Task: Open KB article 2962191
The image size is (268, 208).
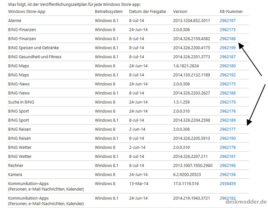Action: click(228, 156)
